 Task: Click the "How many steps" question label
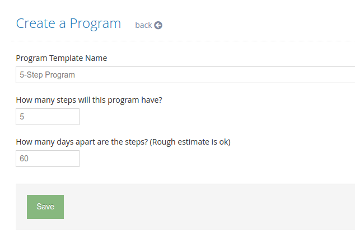[89, 100]
